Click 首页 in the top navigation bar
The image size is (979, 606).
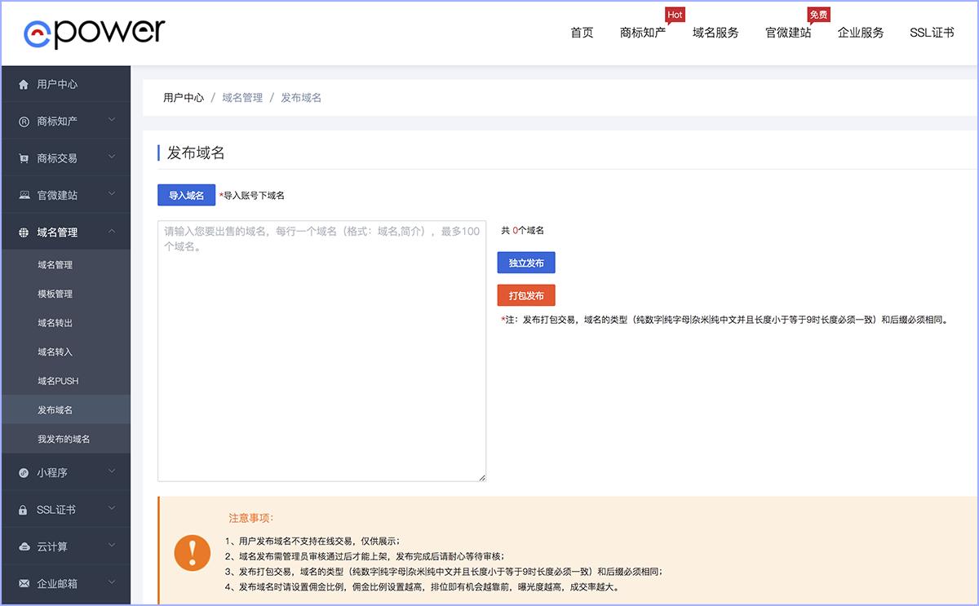(x=581, y=33)
